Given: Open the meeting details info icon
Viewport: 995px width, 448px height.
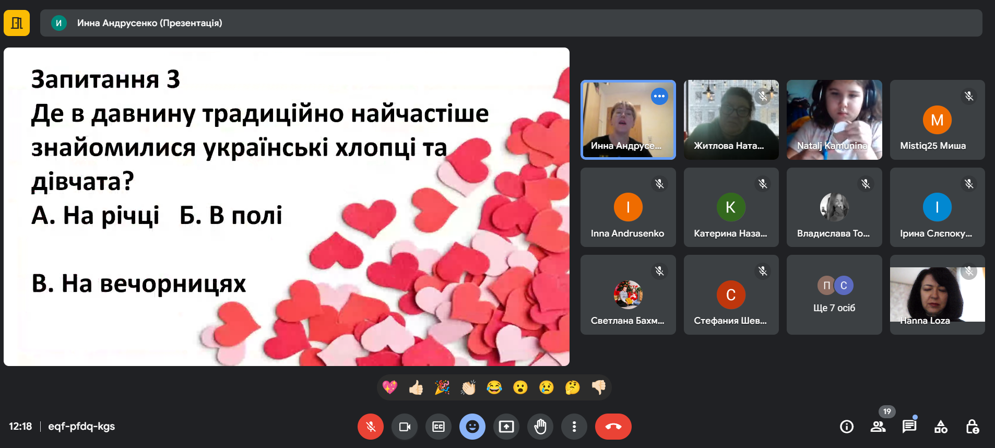Looking at the screenshot, I should (x=846, y=427).
